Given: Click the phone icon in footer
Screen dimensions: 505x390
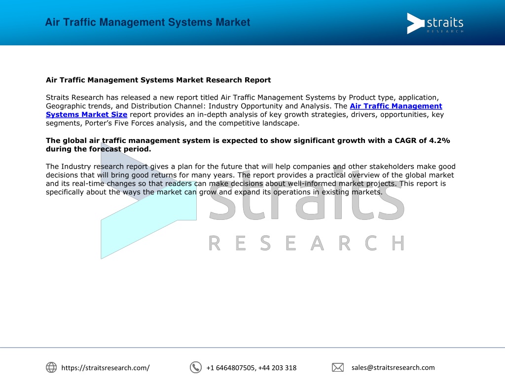Looking at the screenshot, I should (x=195, y=367).
